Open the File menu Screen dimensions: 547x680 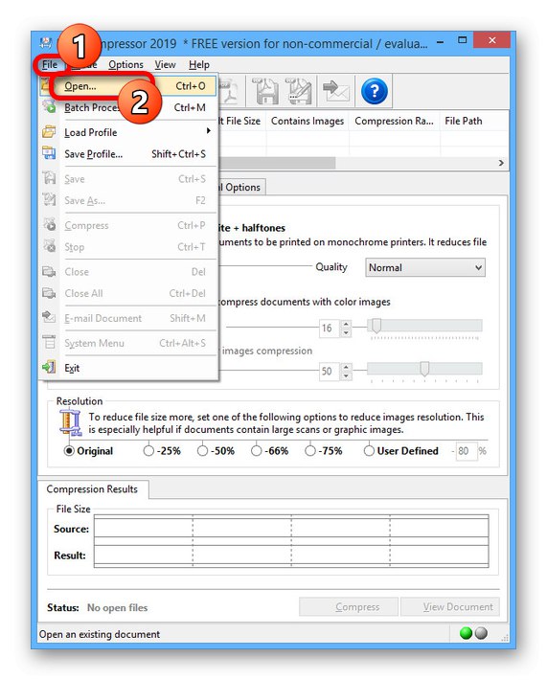(50, 64)
